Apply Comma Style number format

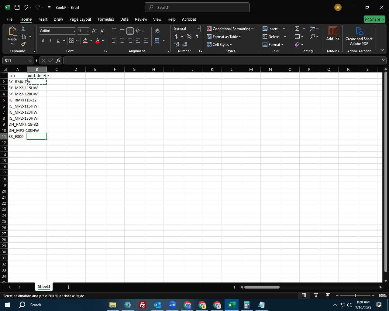tap(197, 36)
